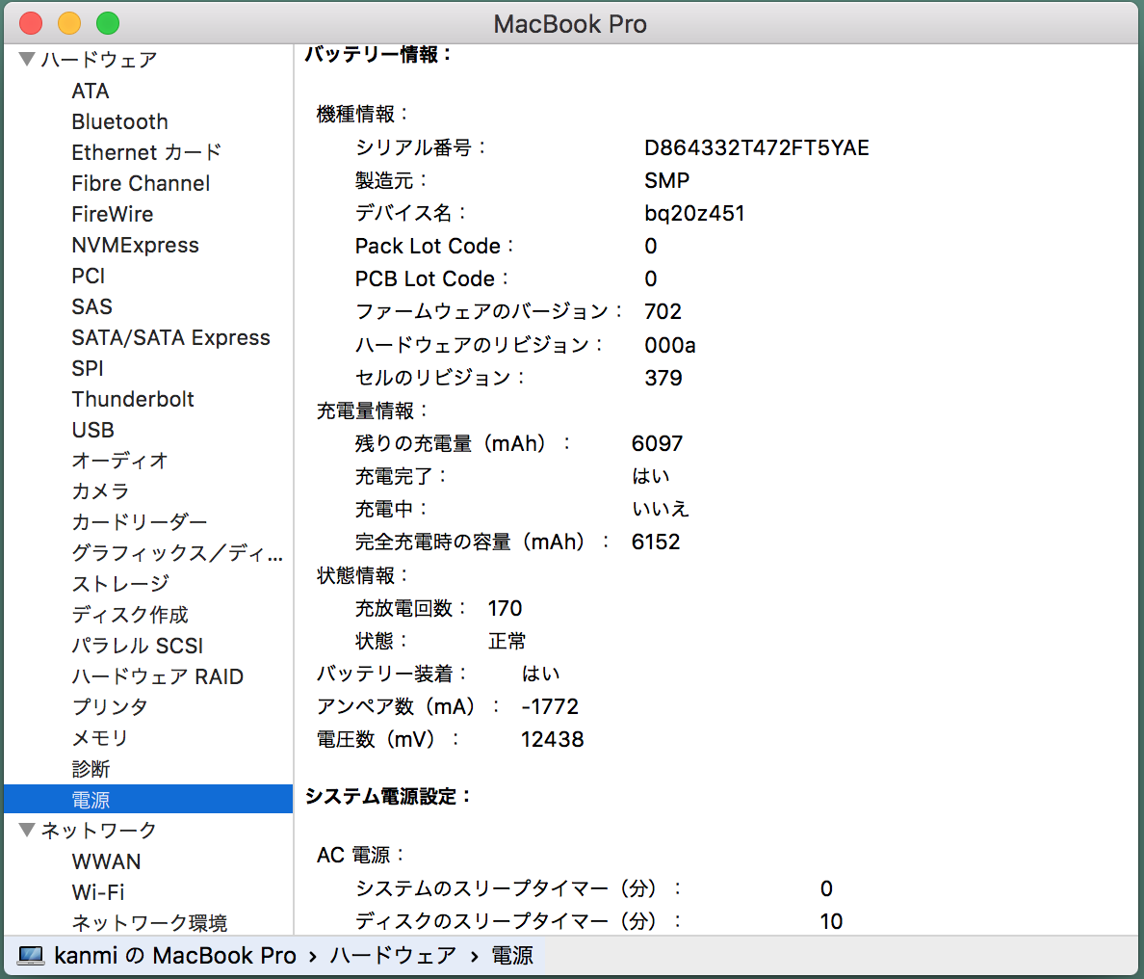Click the amperage value -1772
The image size is (1144, 979).
coord(550,706)
